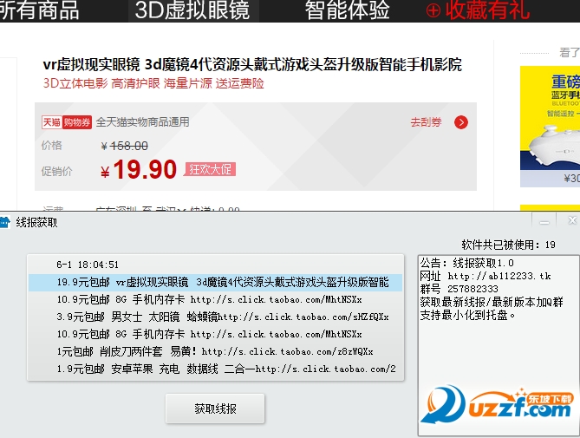Close the 线报获取 window
This screenshot has width=580, height=438.
click(572, 220)
